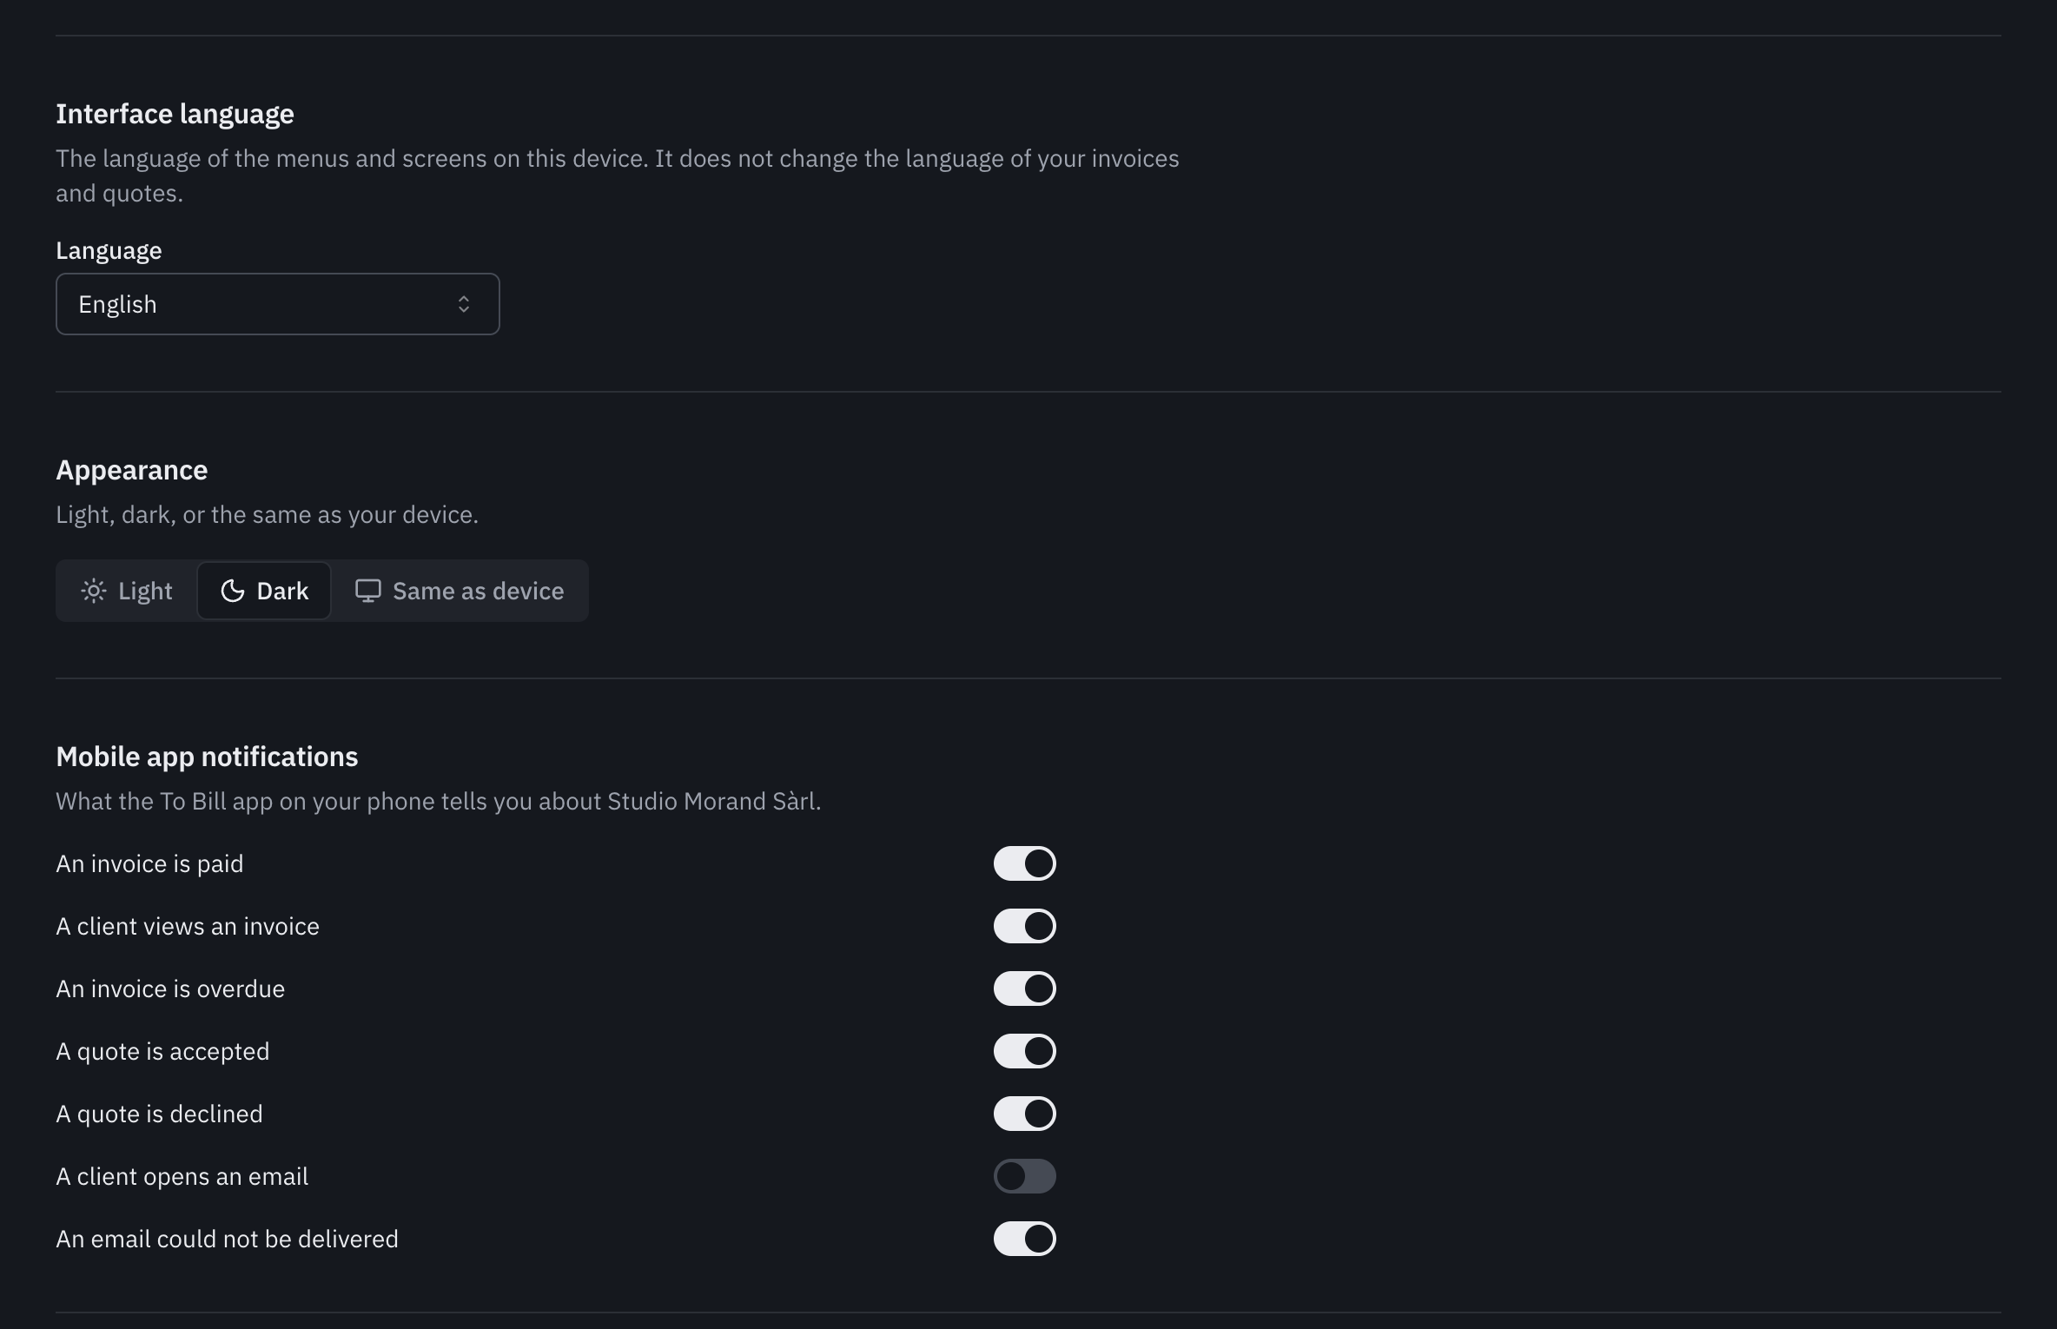2057x1329 pixels.
Task: Click the 'Language' field label
Action: point(109,250)
